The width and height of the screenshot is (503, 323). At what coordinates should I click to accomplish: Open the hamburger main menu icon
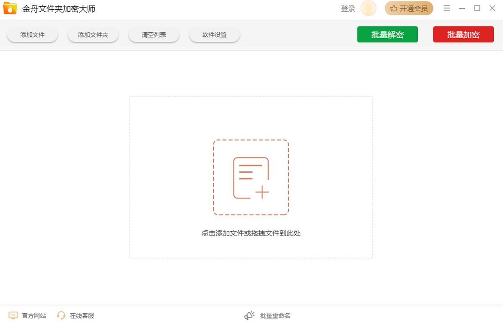click(x=447, y=8)
